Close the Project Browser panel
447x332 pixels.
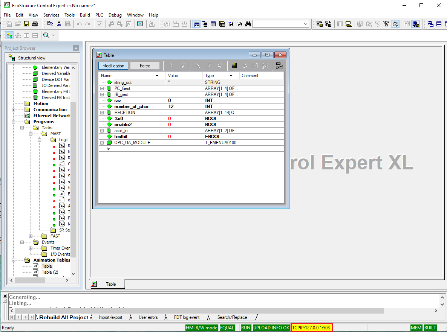76,48
